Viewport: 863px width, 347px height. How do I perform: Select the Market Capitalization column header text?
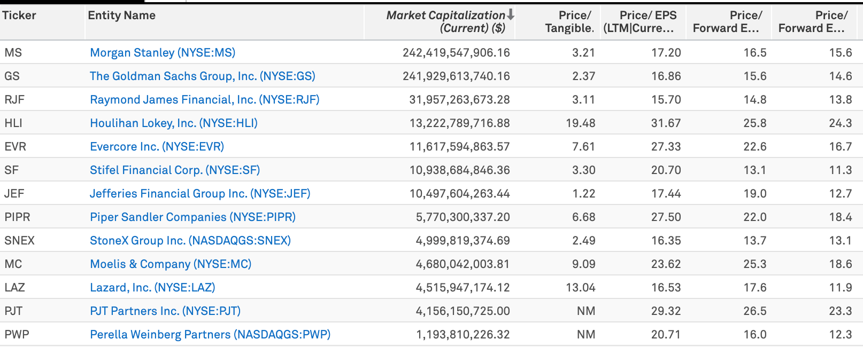[x=445, y=22]
